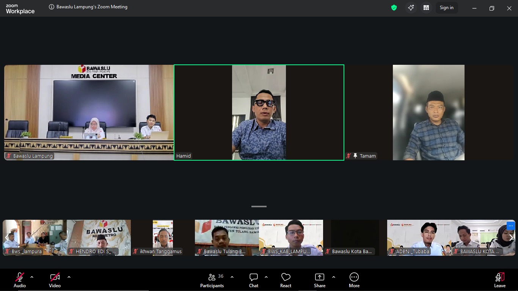The image size is (518, 291).
Task: Click the Bawaslu Lampung name label
Action: 33,156
